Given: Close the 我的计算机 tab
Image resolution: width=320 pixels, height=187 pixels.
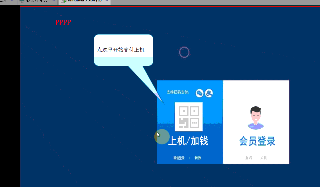Looking at the screenshot, I should click(x=54, y=1).
